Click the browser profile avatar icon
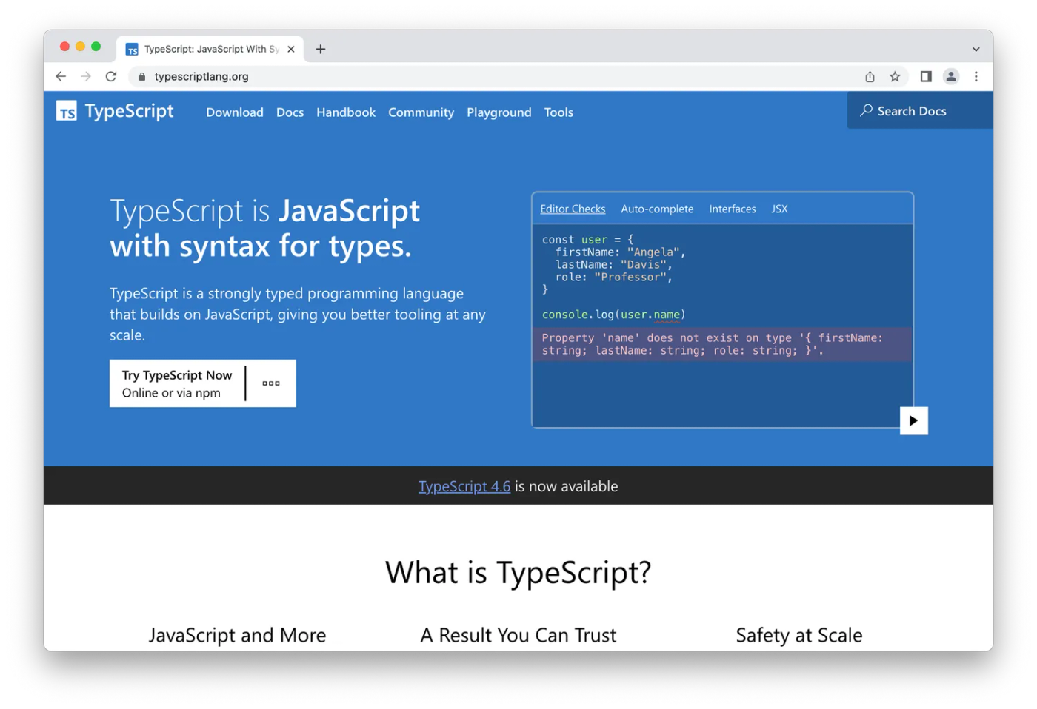Screen dimensions: 1037x709 (951, 76)
